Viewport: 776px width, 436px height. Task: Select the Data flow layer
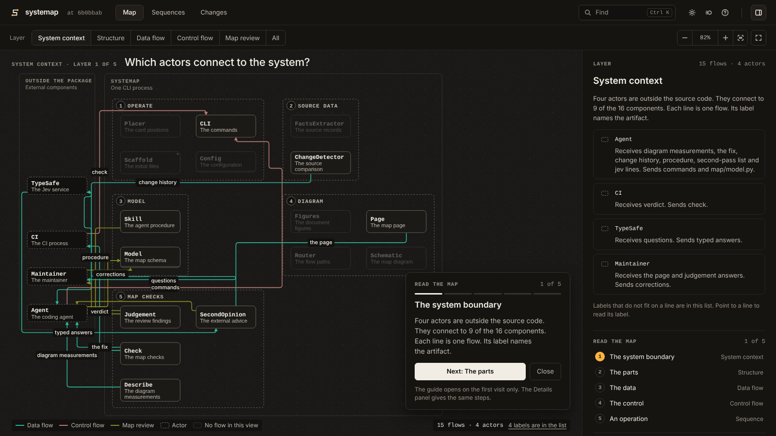(x=151, y=38)
